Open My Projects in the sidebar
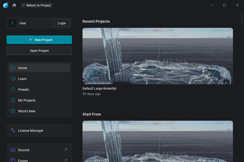This screenshot has width=244, height=162. [39, 100]
